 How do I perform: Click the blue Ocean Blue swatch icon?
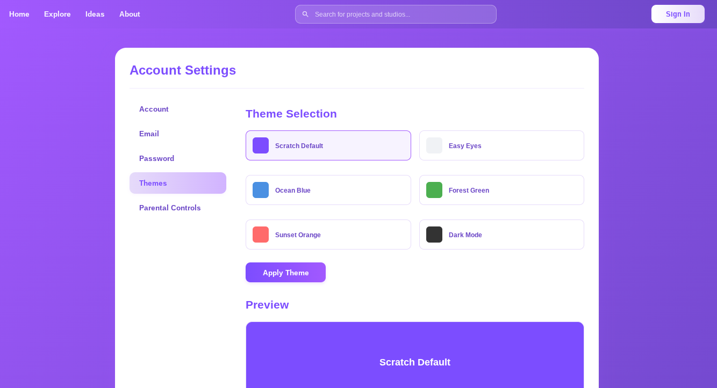[260, 189]
